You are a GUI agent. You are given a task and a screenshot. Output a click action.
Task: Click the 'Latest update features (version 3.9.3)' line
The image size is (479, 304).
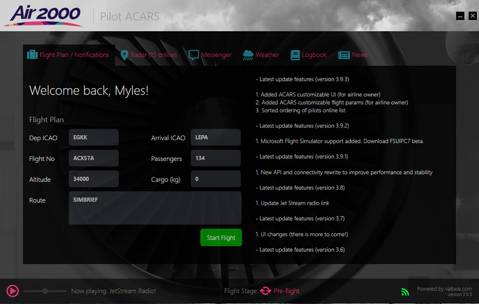coord(302,79)
